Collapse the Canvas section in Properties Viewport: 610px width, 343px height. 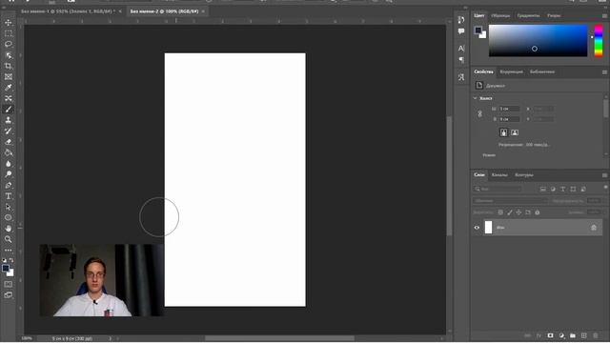(475, 98)
